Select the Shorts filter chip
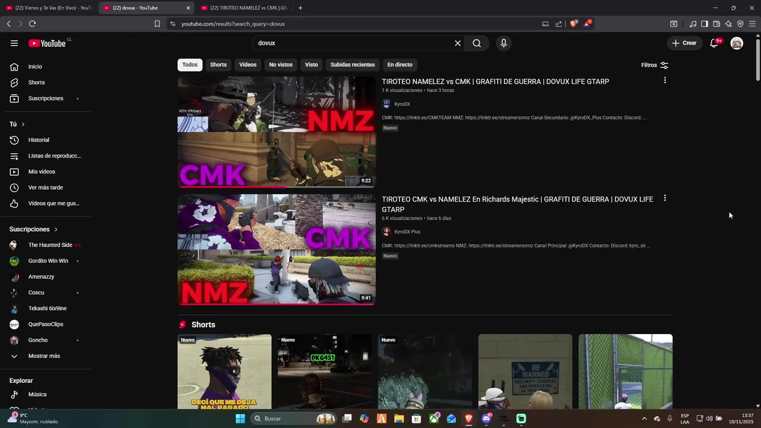The height and width of the screenshot is (428, 761). [218, 65]
